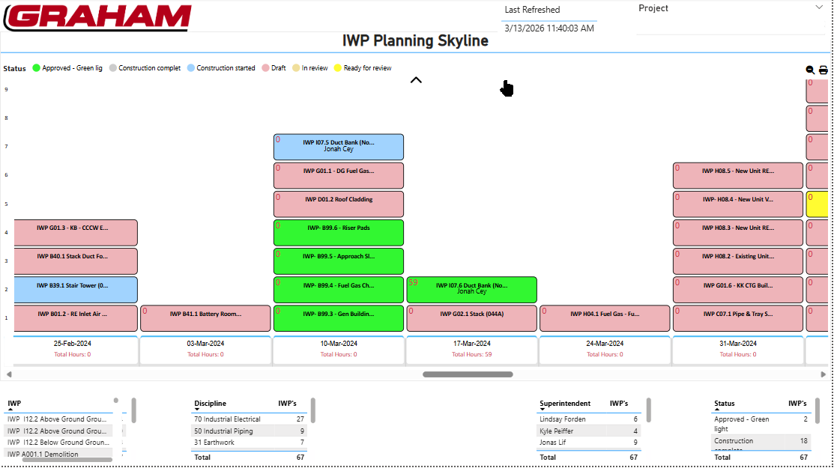Click the IWP H08.2 - Existing Unit card
This screenshot has width=834, height=468.
coord(738,261)
